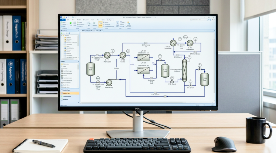Click the green Run simulation button
This screenshot has height=153, width=276.
[71, 23]
